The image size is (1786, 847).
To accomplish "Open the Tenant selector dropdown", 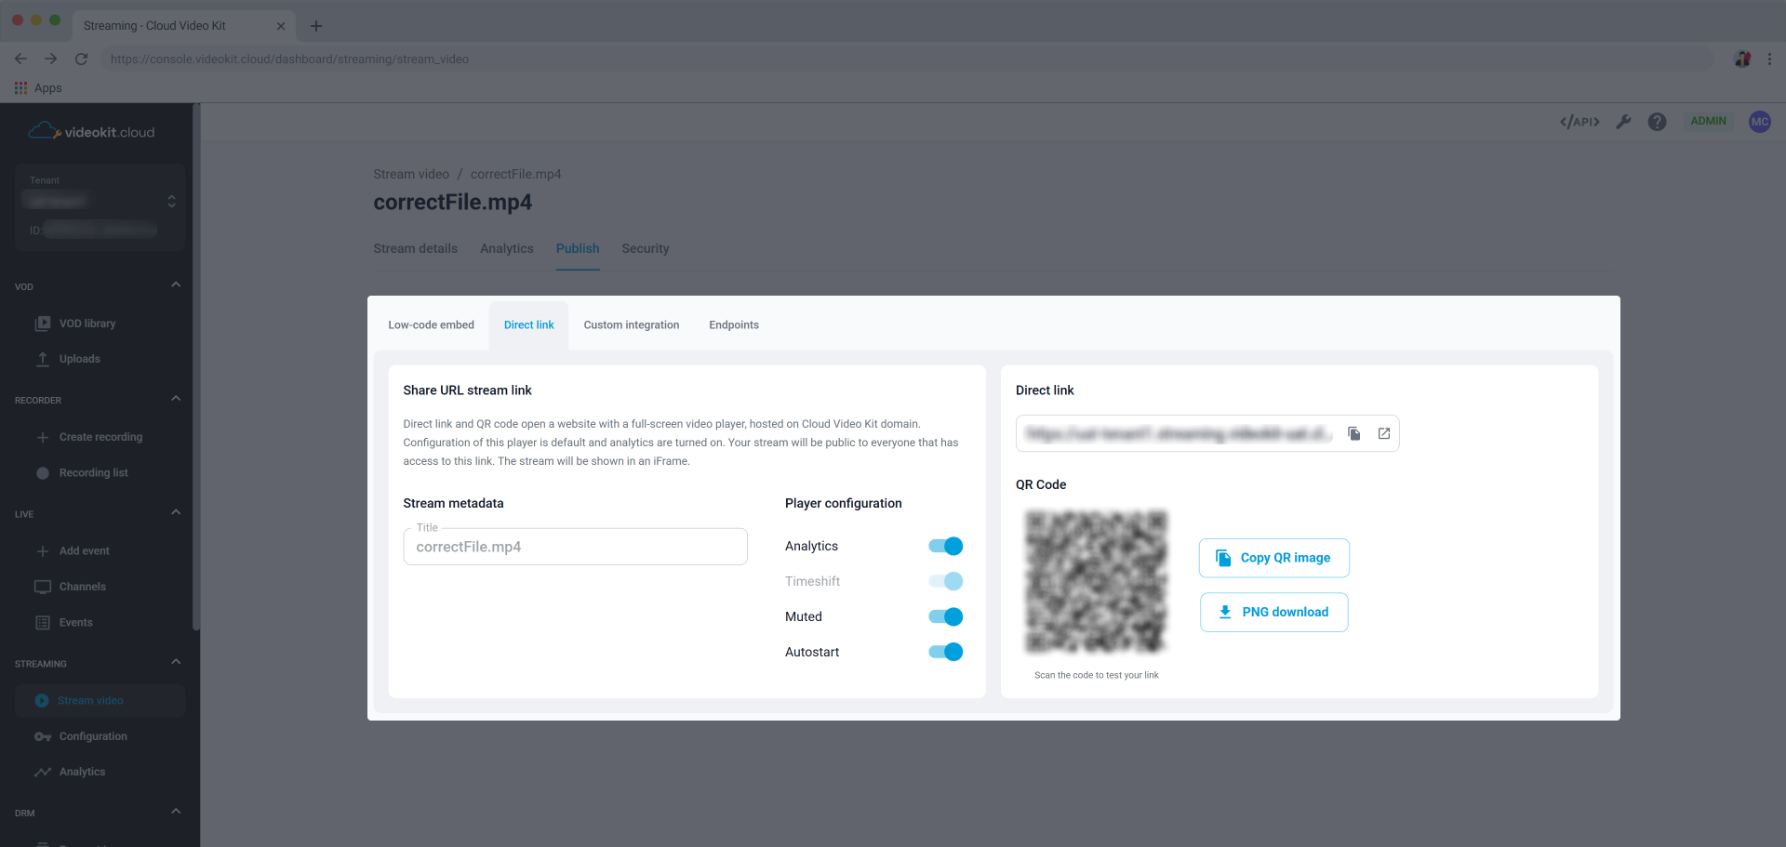I will tap(100, 201).
